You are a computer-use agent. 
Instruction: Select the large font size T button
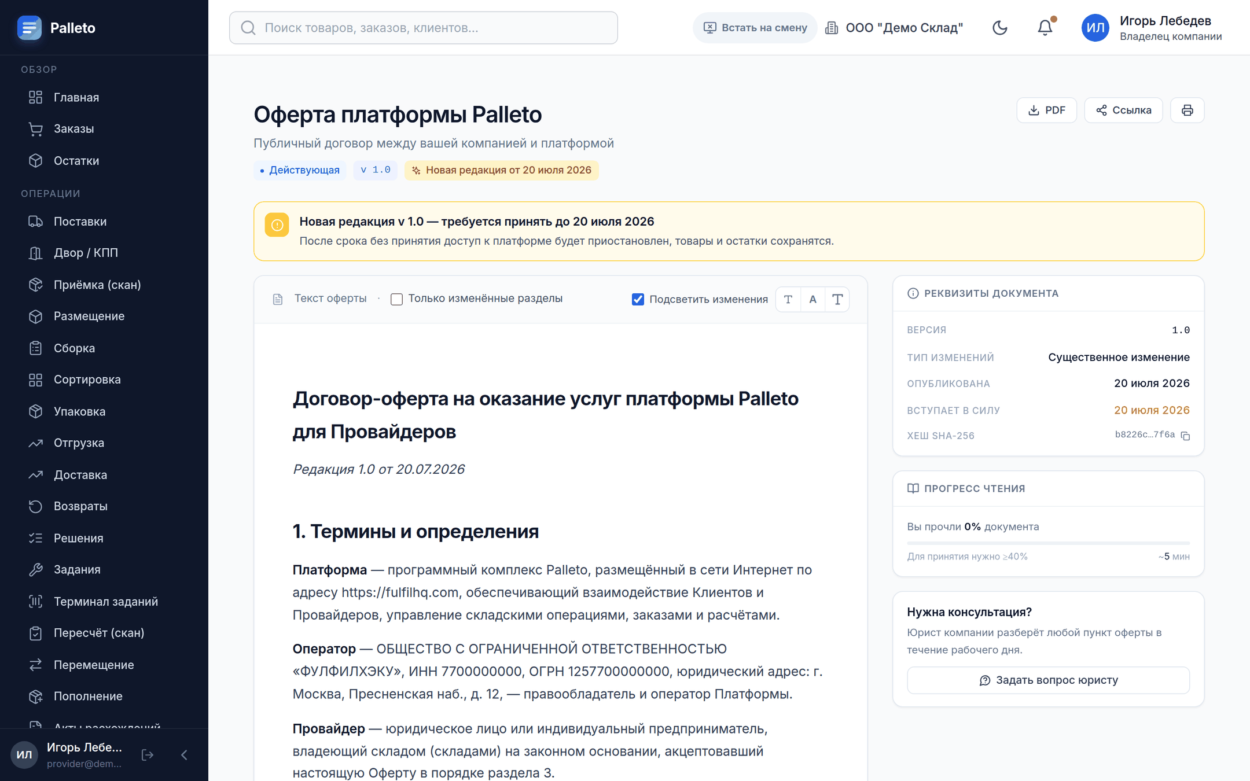837,299
